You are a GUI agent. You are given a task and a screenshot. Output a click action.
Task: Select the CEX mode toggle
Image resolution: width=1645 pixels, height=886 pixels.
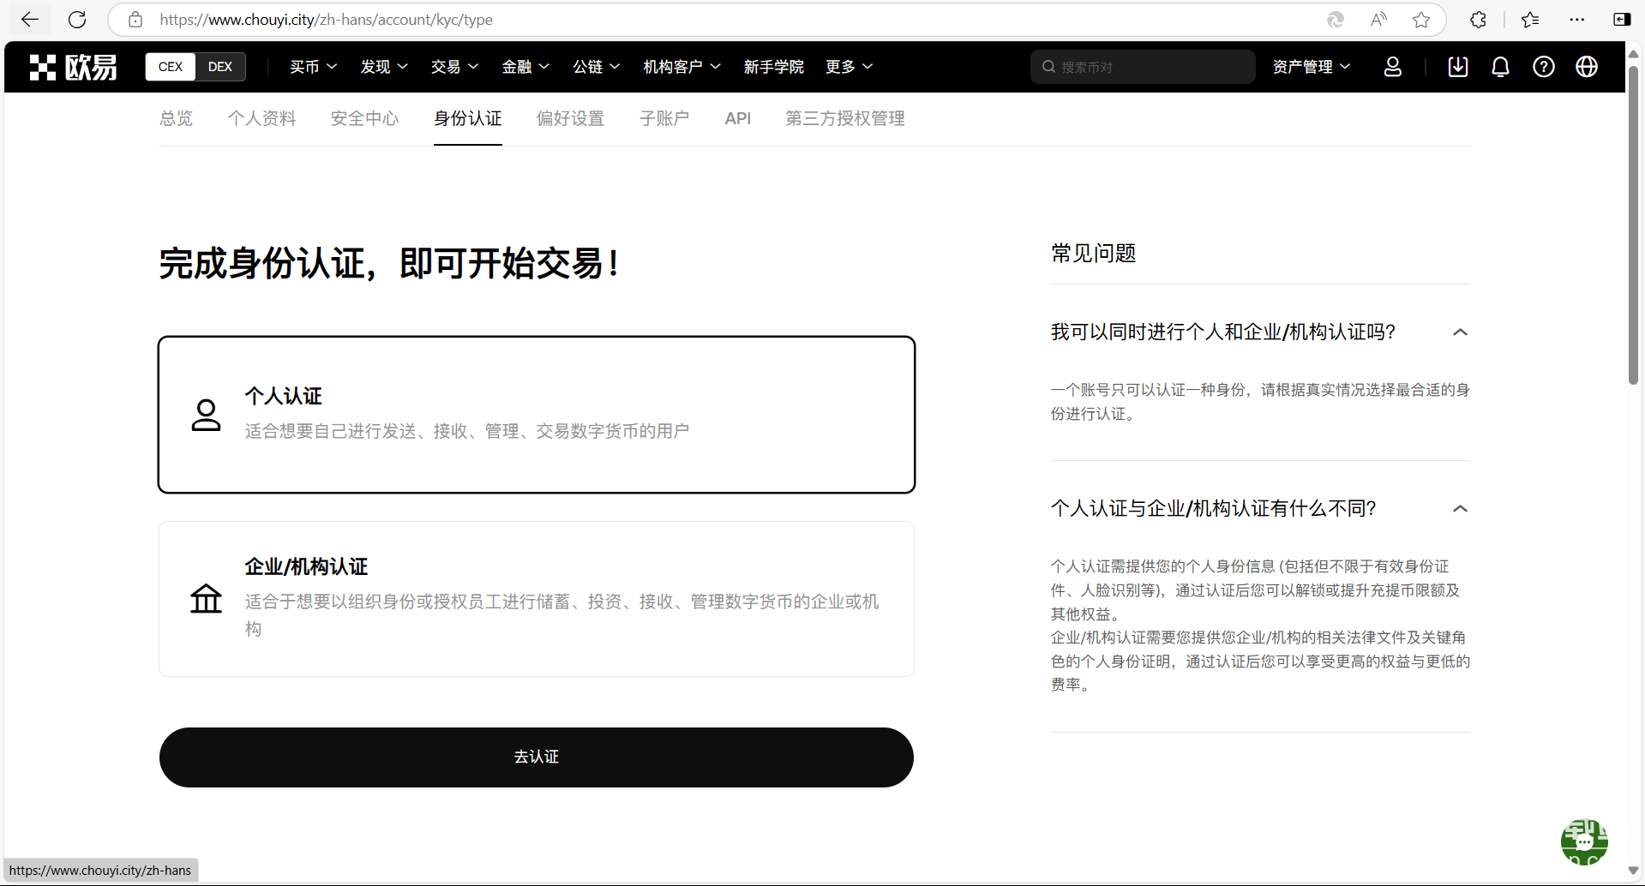171,67
